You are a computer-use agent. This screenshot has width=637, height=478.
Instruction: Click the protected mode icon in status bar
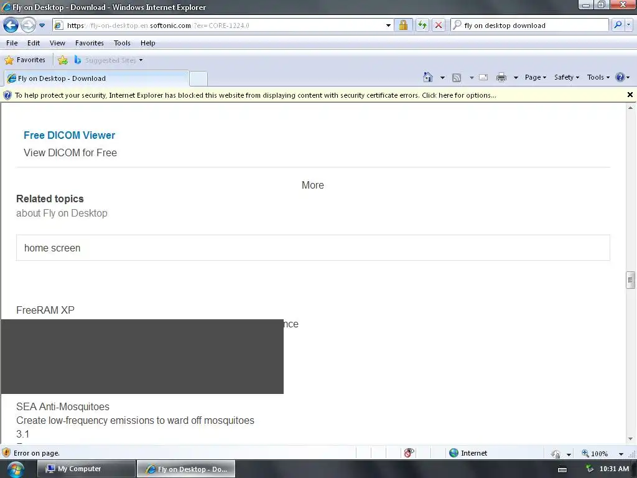pyautogui.click(x=556, y=454)
